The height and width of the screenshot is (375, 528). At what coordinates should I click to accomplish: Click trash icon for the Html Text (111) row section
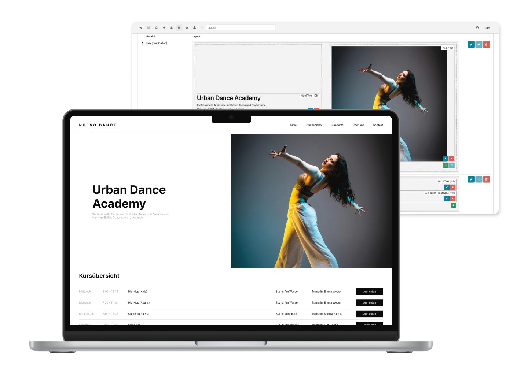click(487, 179)
